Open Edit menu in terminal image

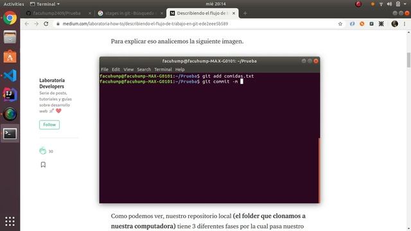point(116,69)
